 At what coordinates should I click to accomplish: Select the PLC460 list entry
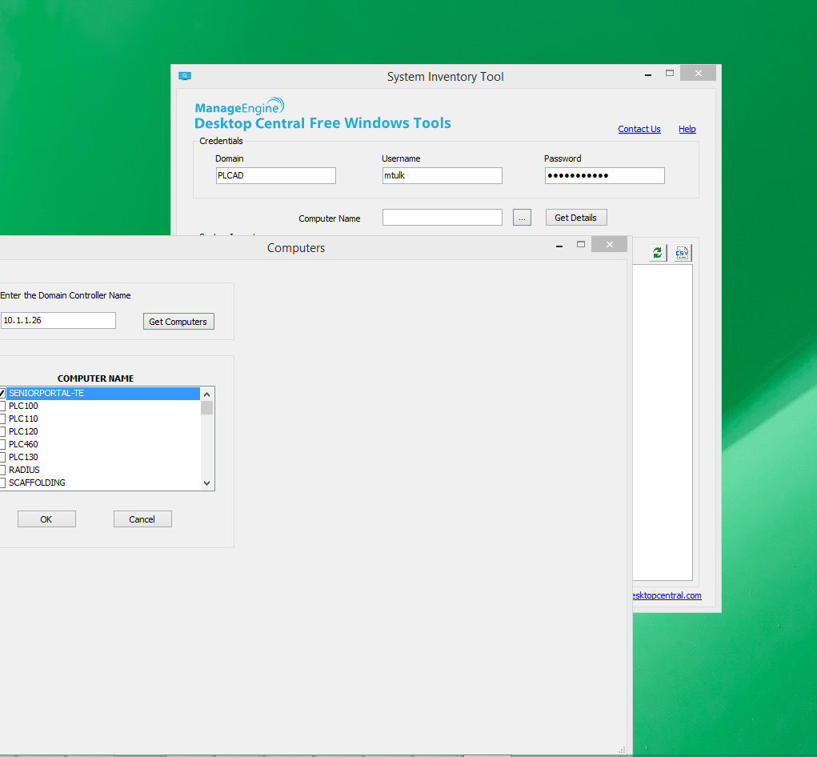pos(23,444)
